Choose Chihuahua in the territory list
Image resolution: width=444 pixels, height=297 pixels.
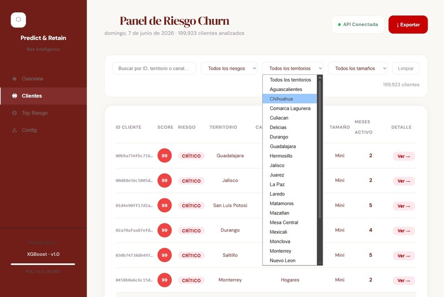pyautogui.click(x=290, y=99)
